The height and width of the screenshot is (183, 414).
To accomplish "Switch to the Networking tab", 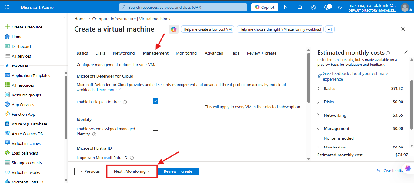I will pos(124,53).
